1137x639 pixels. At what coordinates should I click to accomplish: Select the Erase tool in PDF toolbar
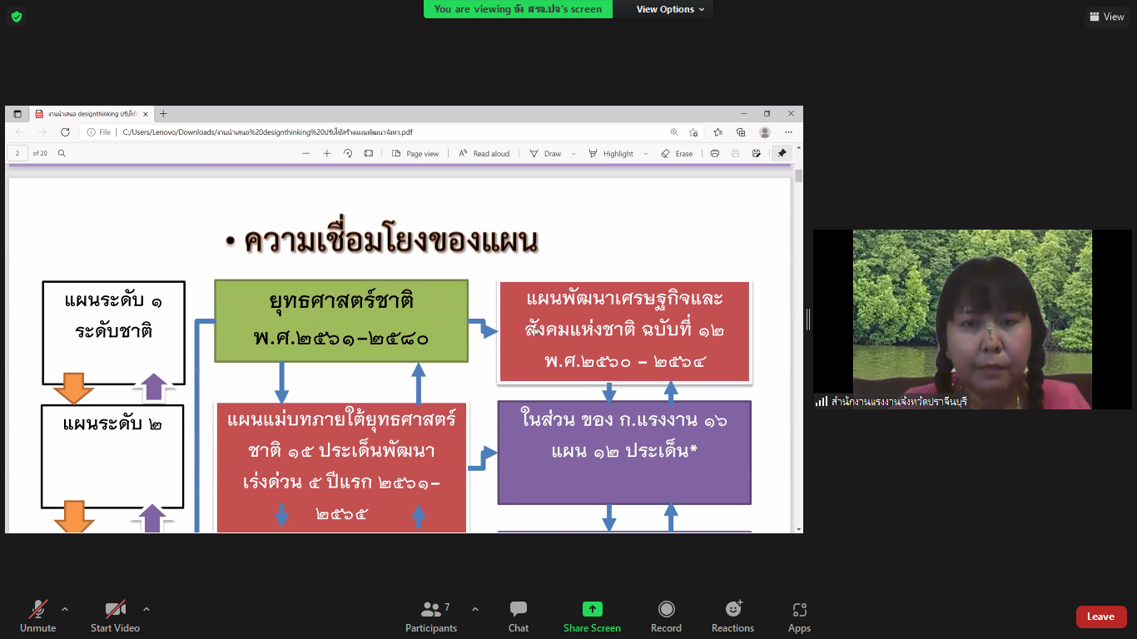tap(677, 154)
